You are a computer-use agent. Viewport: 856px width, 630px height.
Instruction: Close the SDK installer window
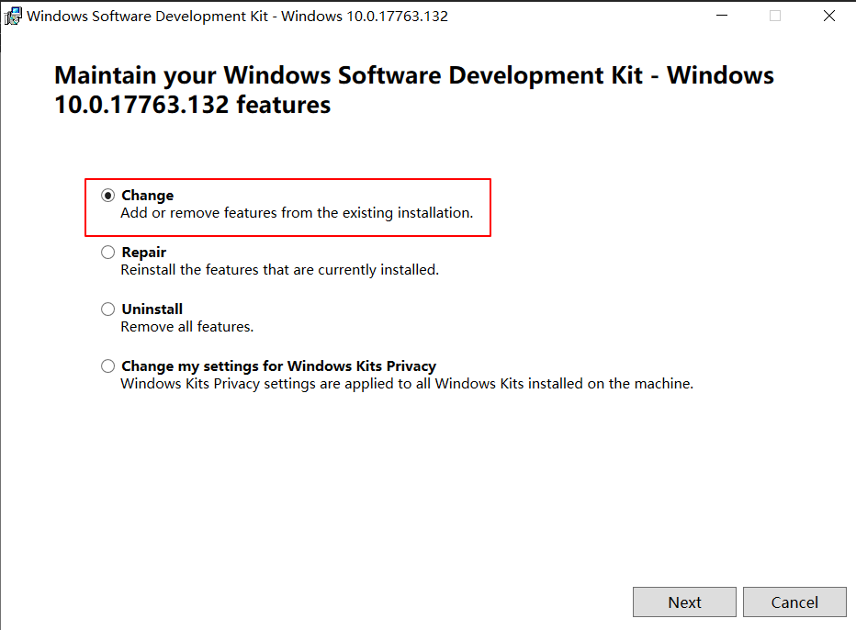(829, 16)
